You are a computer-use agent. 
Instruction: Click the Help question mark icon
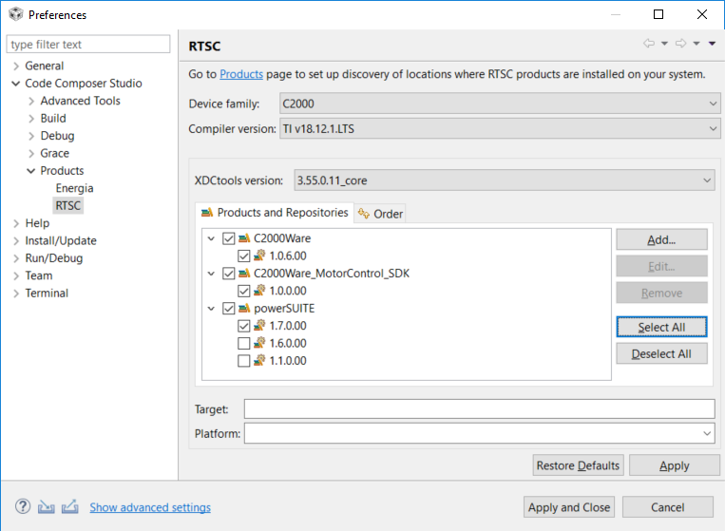23,506
